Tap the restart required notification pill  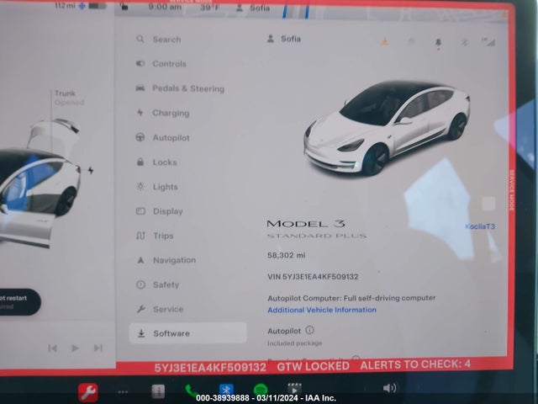[20, 301]
